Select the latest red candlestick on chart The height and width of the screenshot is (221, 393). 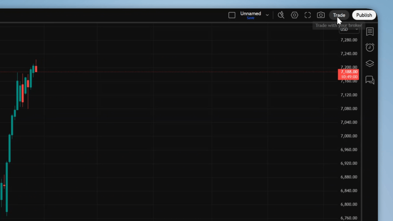pos(36,69)
